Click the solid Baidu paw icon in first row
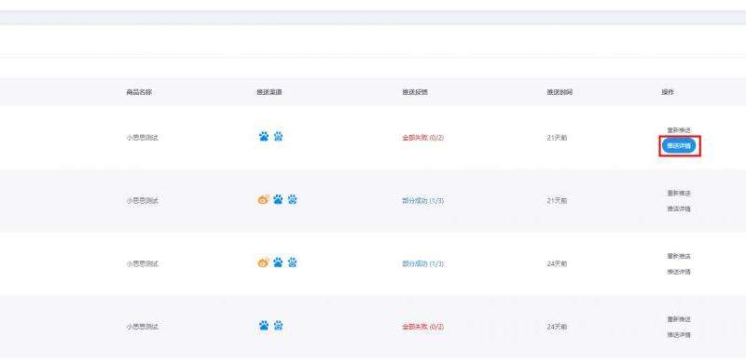The height and width of the screenshot is (363, 746). point(264,137)
